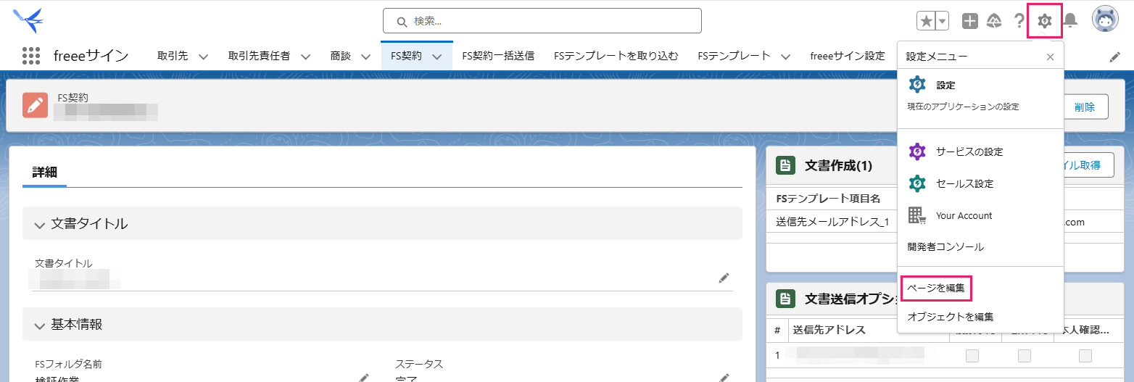This screenshot has height=382, width=1134.
Task: Open the 取引先 tab
Action: (x=173, y=56)
